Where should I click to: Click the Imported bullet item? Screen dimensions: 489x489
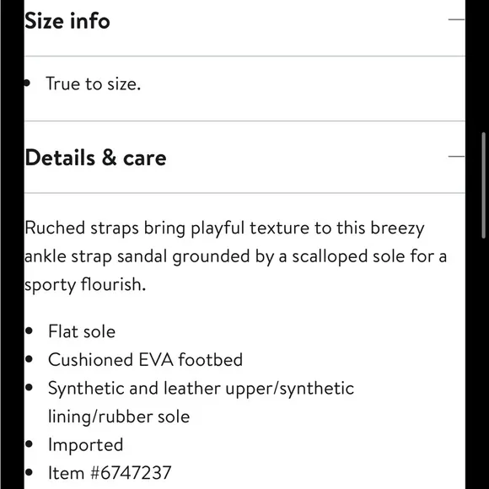(86, 444)
